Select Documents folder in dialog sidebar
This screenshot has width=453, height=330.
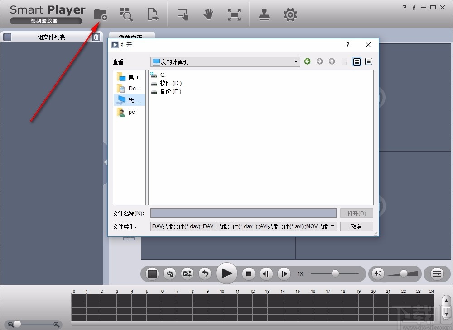(129, 89)
